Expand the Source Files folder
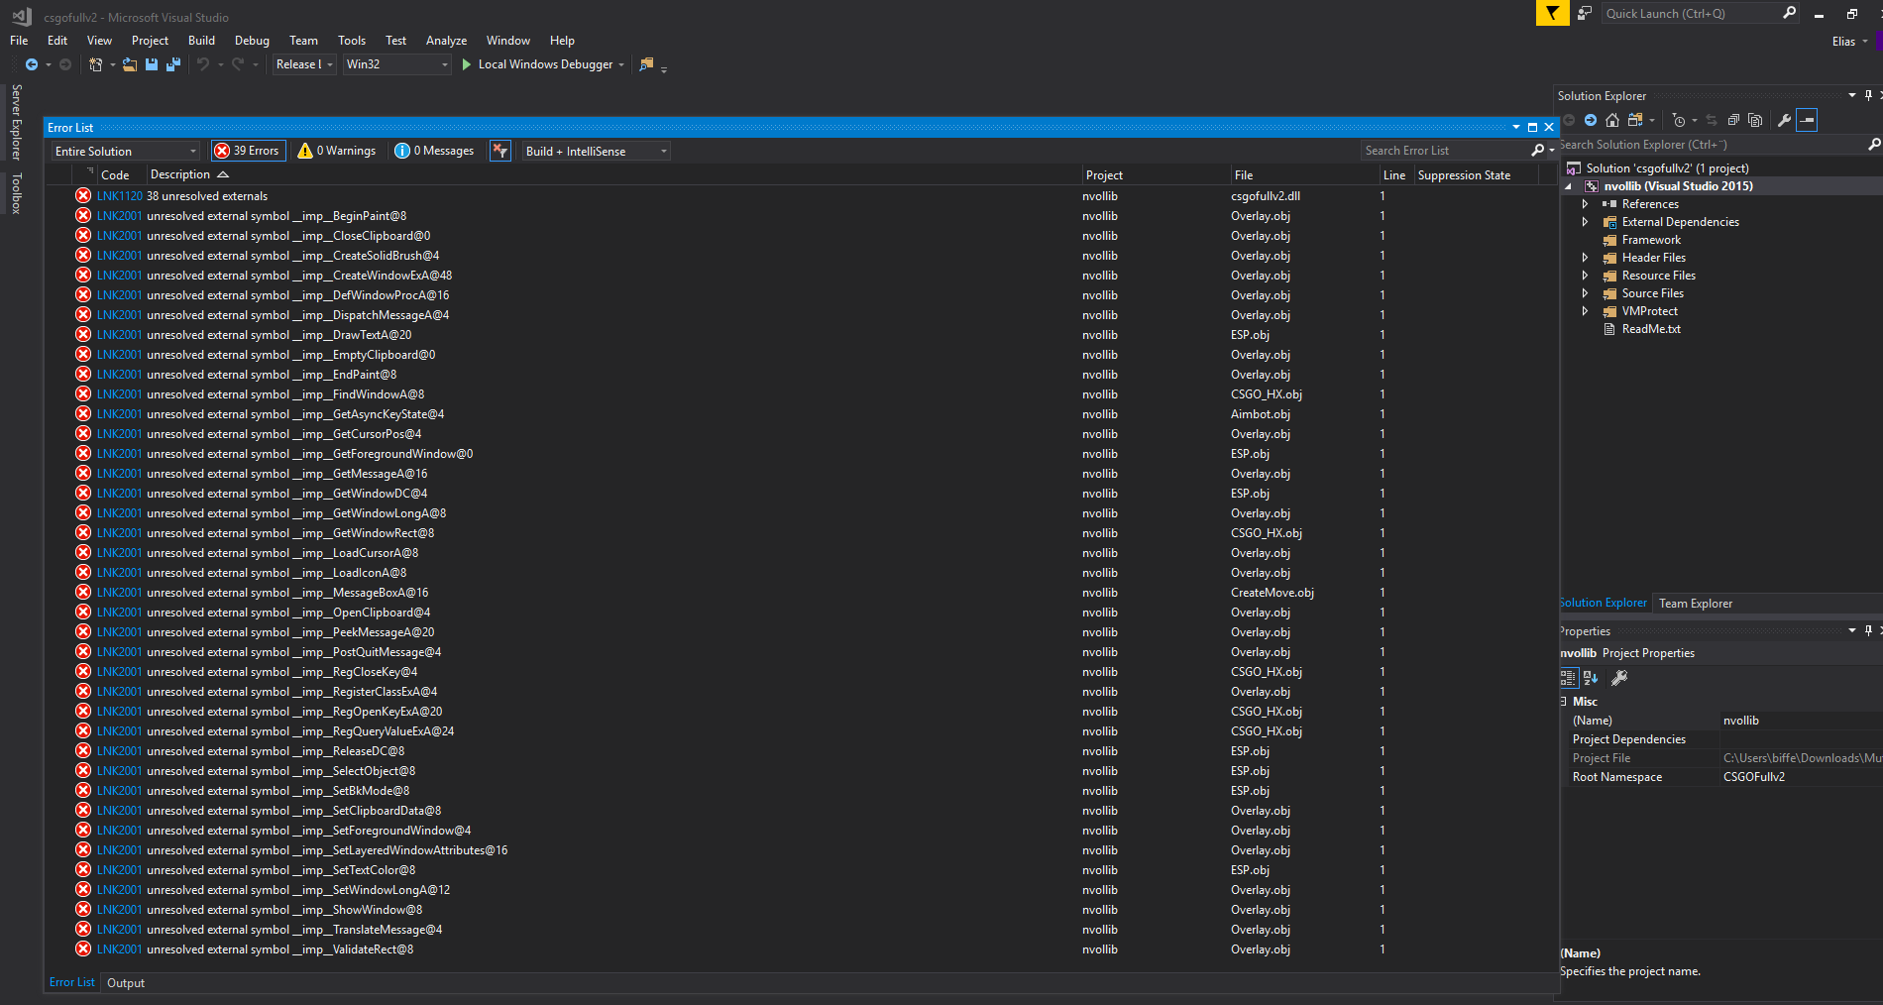 click(1585, 293)
